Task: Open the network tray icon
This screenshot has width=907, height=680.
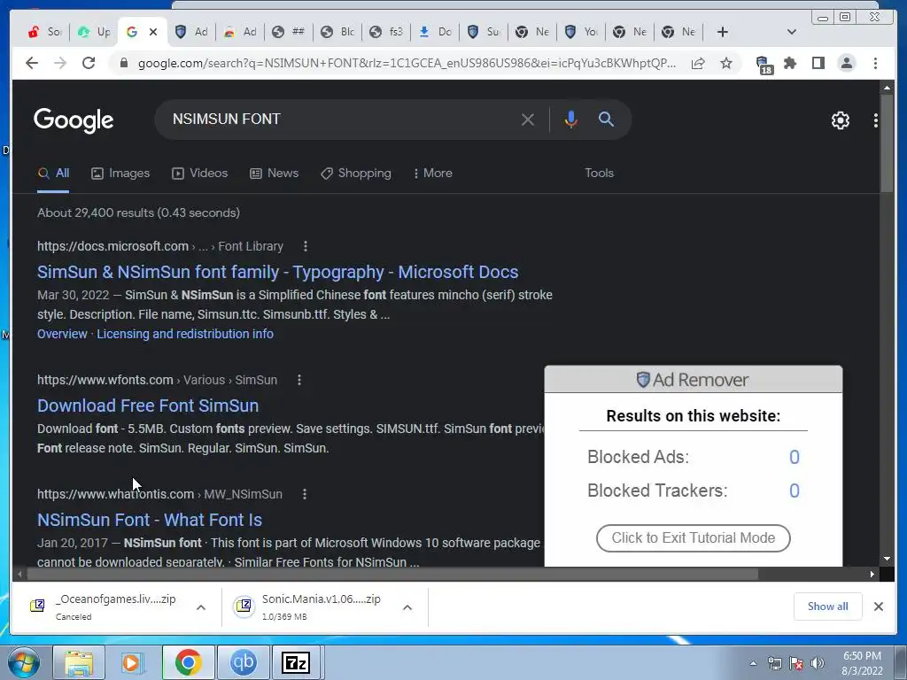Action: click(774, 663)
